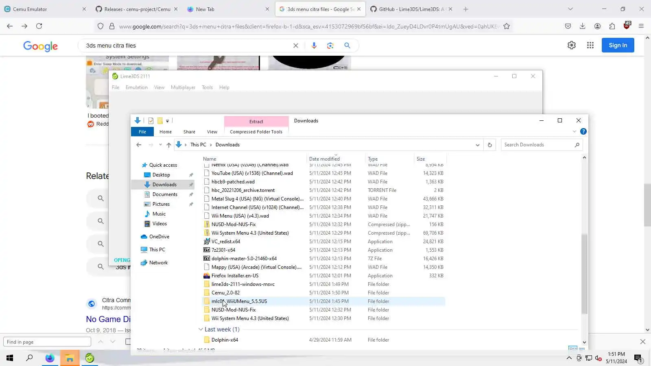Open the Firefox downloads panel

pyautogui.click(x=583, y=26)
